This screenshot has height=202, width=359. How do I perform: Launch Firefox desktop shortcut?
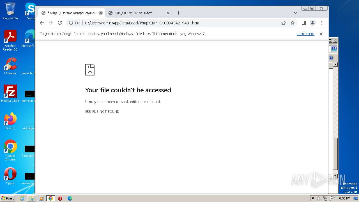click(10, 121)
